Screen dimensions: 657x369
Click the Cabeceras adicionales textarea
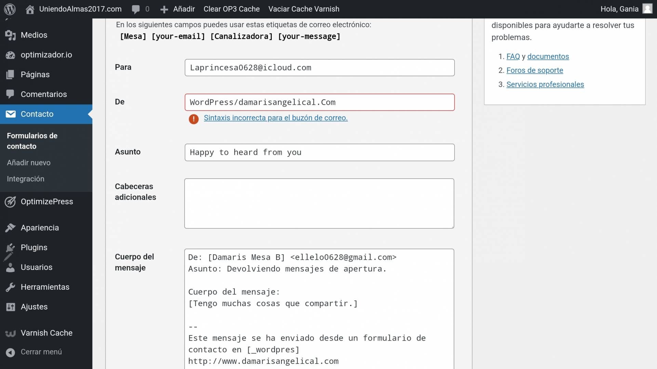coord(319,203)
